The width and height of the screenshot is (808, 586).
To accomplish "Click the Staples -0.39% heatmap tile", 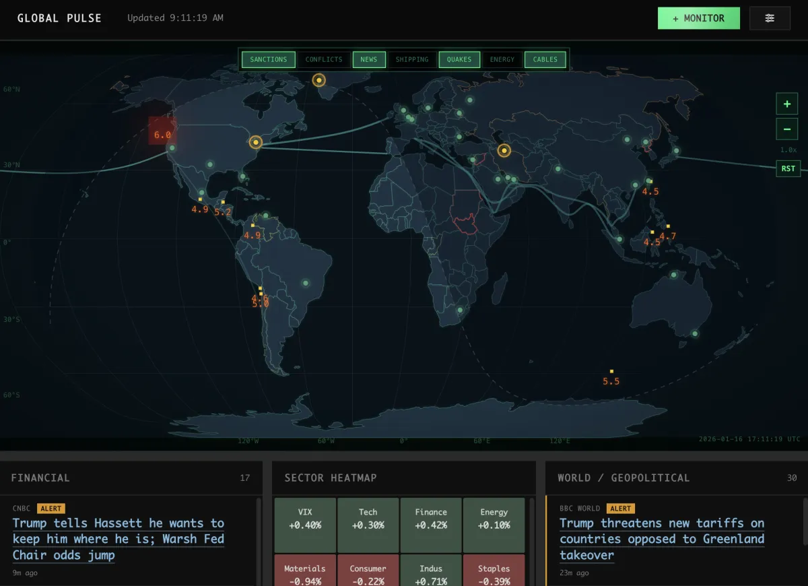I will [494, 571].
